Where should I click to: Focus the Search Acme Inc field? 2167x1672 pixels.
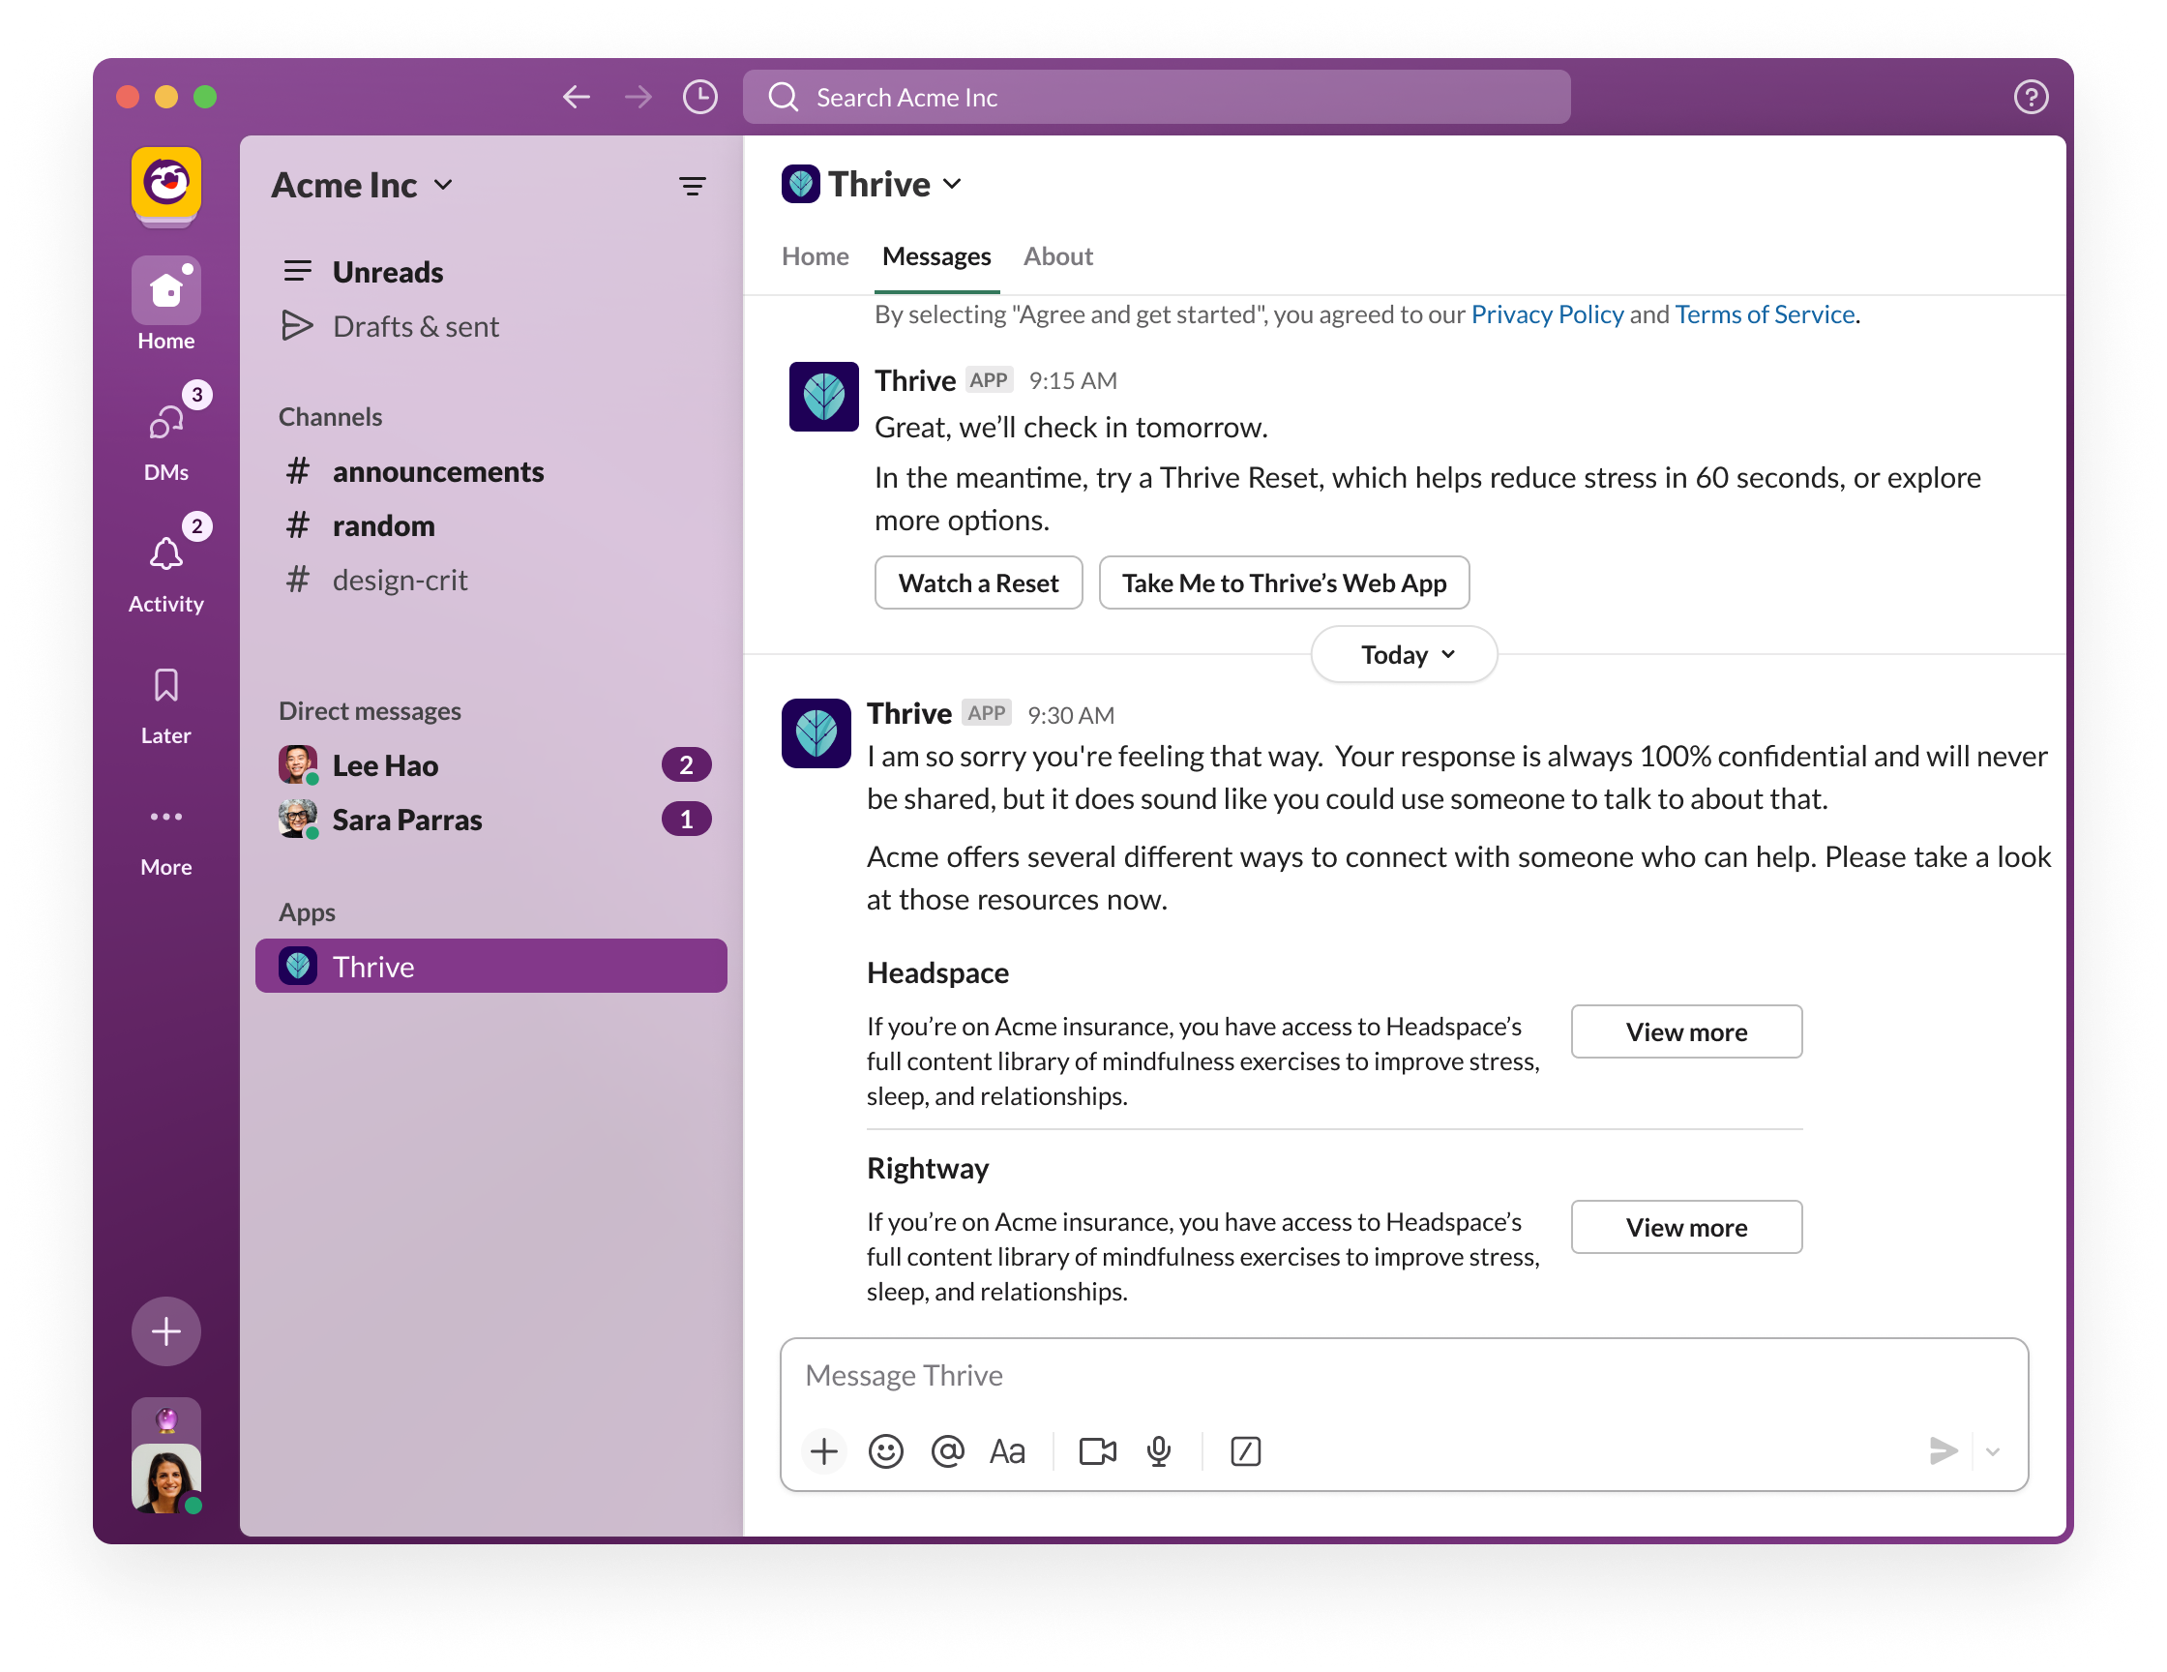(x=1156, y=98)
